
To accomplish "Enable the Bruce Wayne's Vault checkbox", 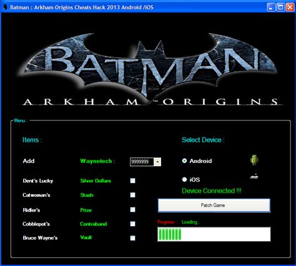I will pyautogui.click(x=132, y=238).
